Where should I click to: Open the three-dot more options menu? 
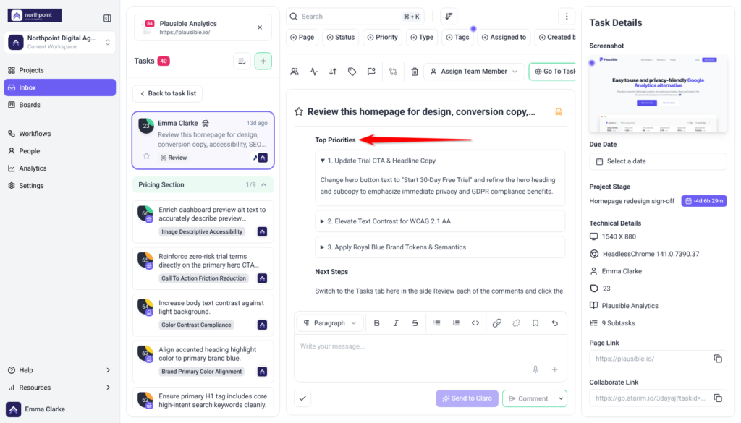click(x=567, y=17)
